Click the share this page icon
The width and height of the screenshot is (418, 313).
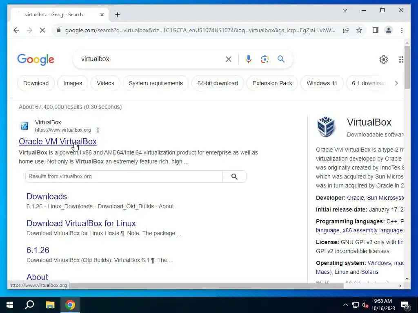[346, 30]
